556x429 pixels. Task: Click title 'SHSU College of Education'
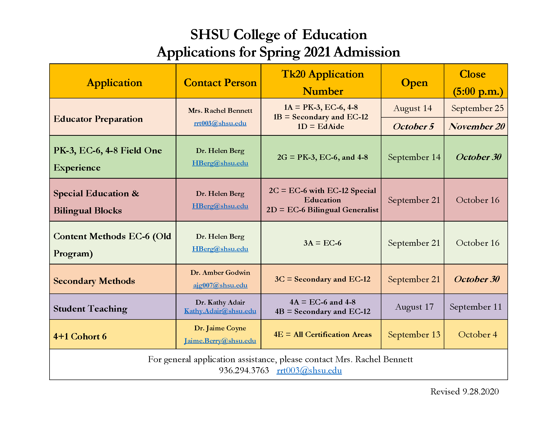pyautogui.click(x=279, y=35)
